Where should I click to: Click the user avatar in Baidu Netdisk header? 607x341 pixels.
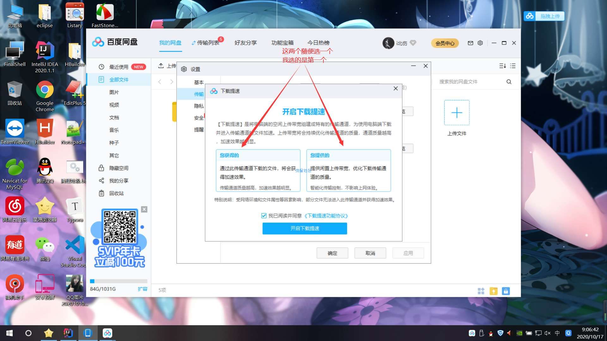(388, 43)
